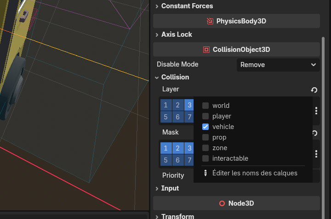The width and height of the screenshot is (331, 219).
Task: Toggle Layer bit 1 in collision layer grid
Action: (x=166, y=105)
